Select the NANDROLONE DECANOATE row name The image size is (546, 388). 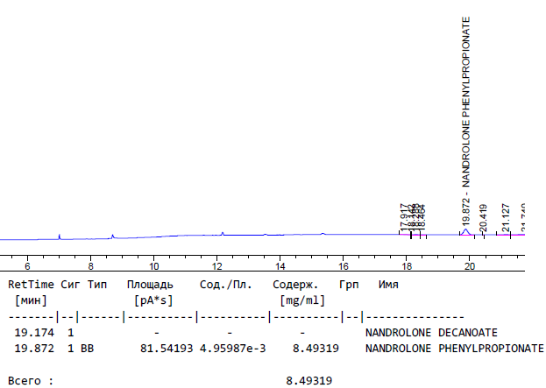coord(431,333)
